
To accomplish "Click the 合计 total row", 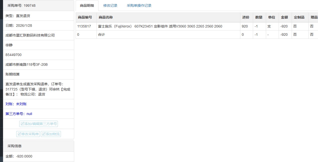I will (101, 34).
